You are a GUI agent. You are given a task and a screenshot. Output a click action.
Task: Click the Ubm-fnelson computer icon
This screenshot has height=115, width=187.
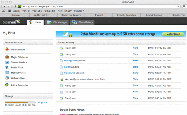point(7,49)
